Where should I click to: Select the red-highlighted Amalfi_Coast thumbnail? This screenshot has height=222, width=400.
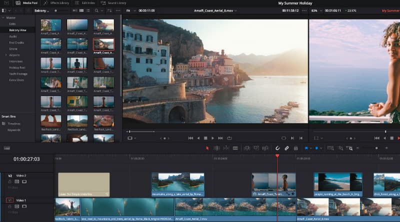point(103,44)
